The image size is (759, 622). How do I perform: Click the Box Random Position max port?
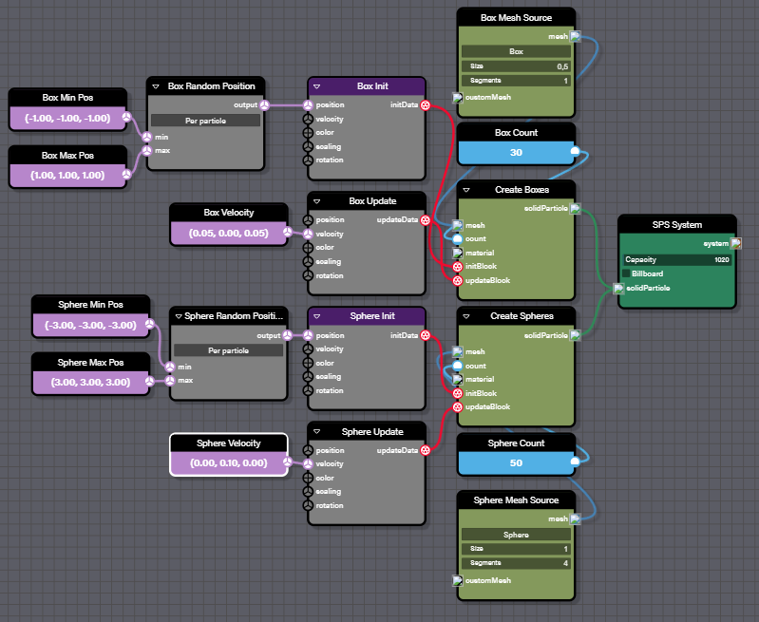(147, 151)
